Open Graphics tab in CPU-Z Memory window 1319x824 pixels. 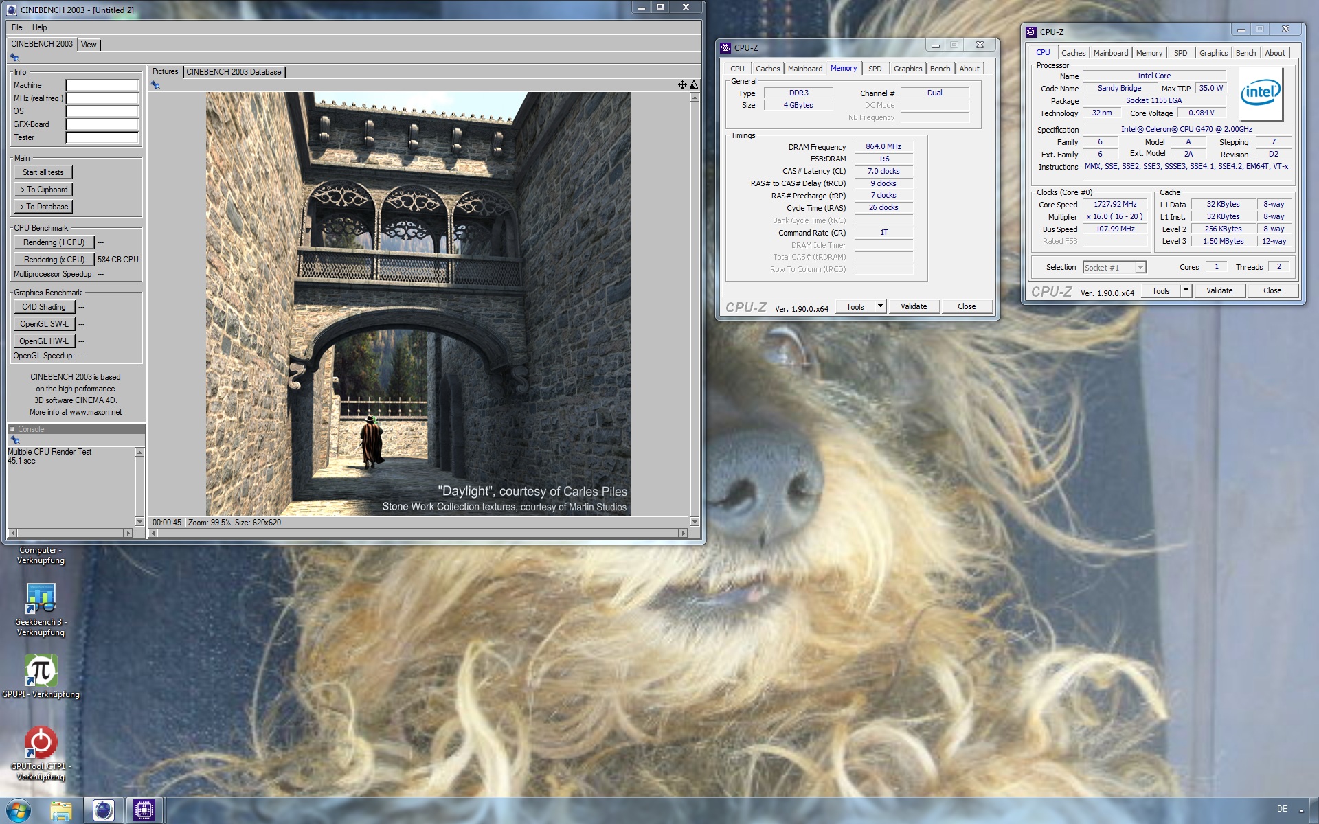(x=907, y=69)
